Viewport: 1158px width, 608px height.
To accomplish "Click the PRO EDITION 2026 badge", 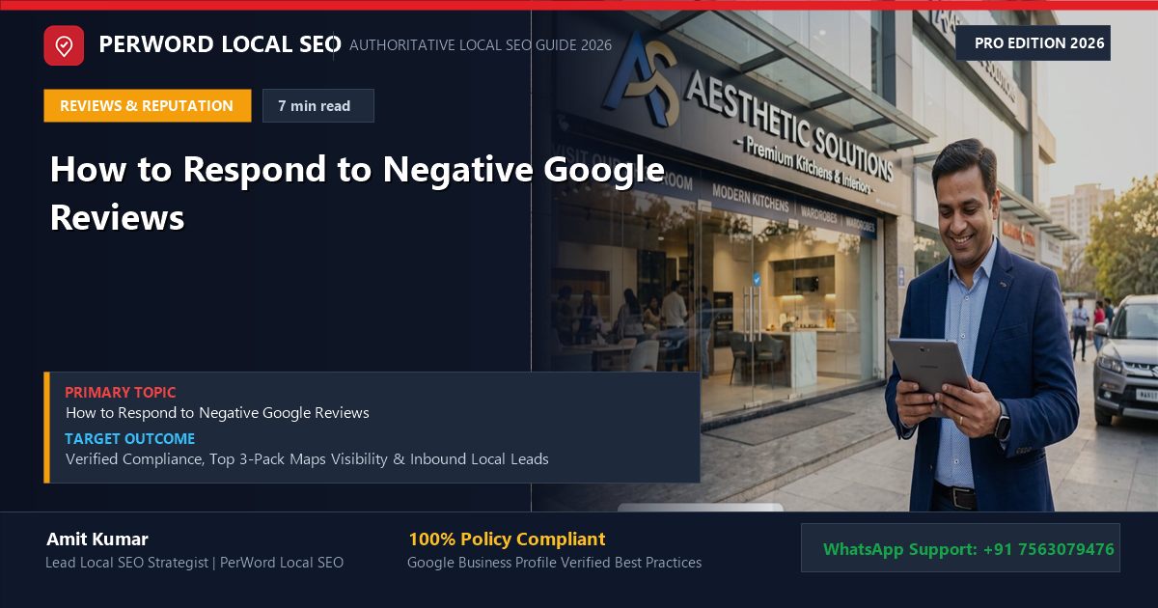I will tap(1034, 43).
